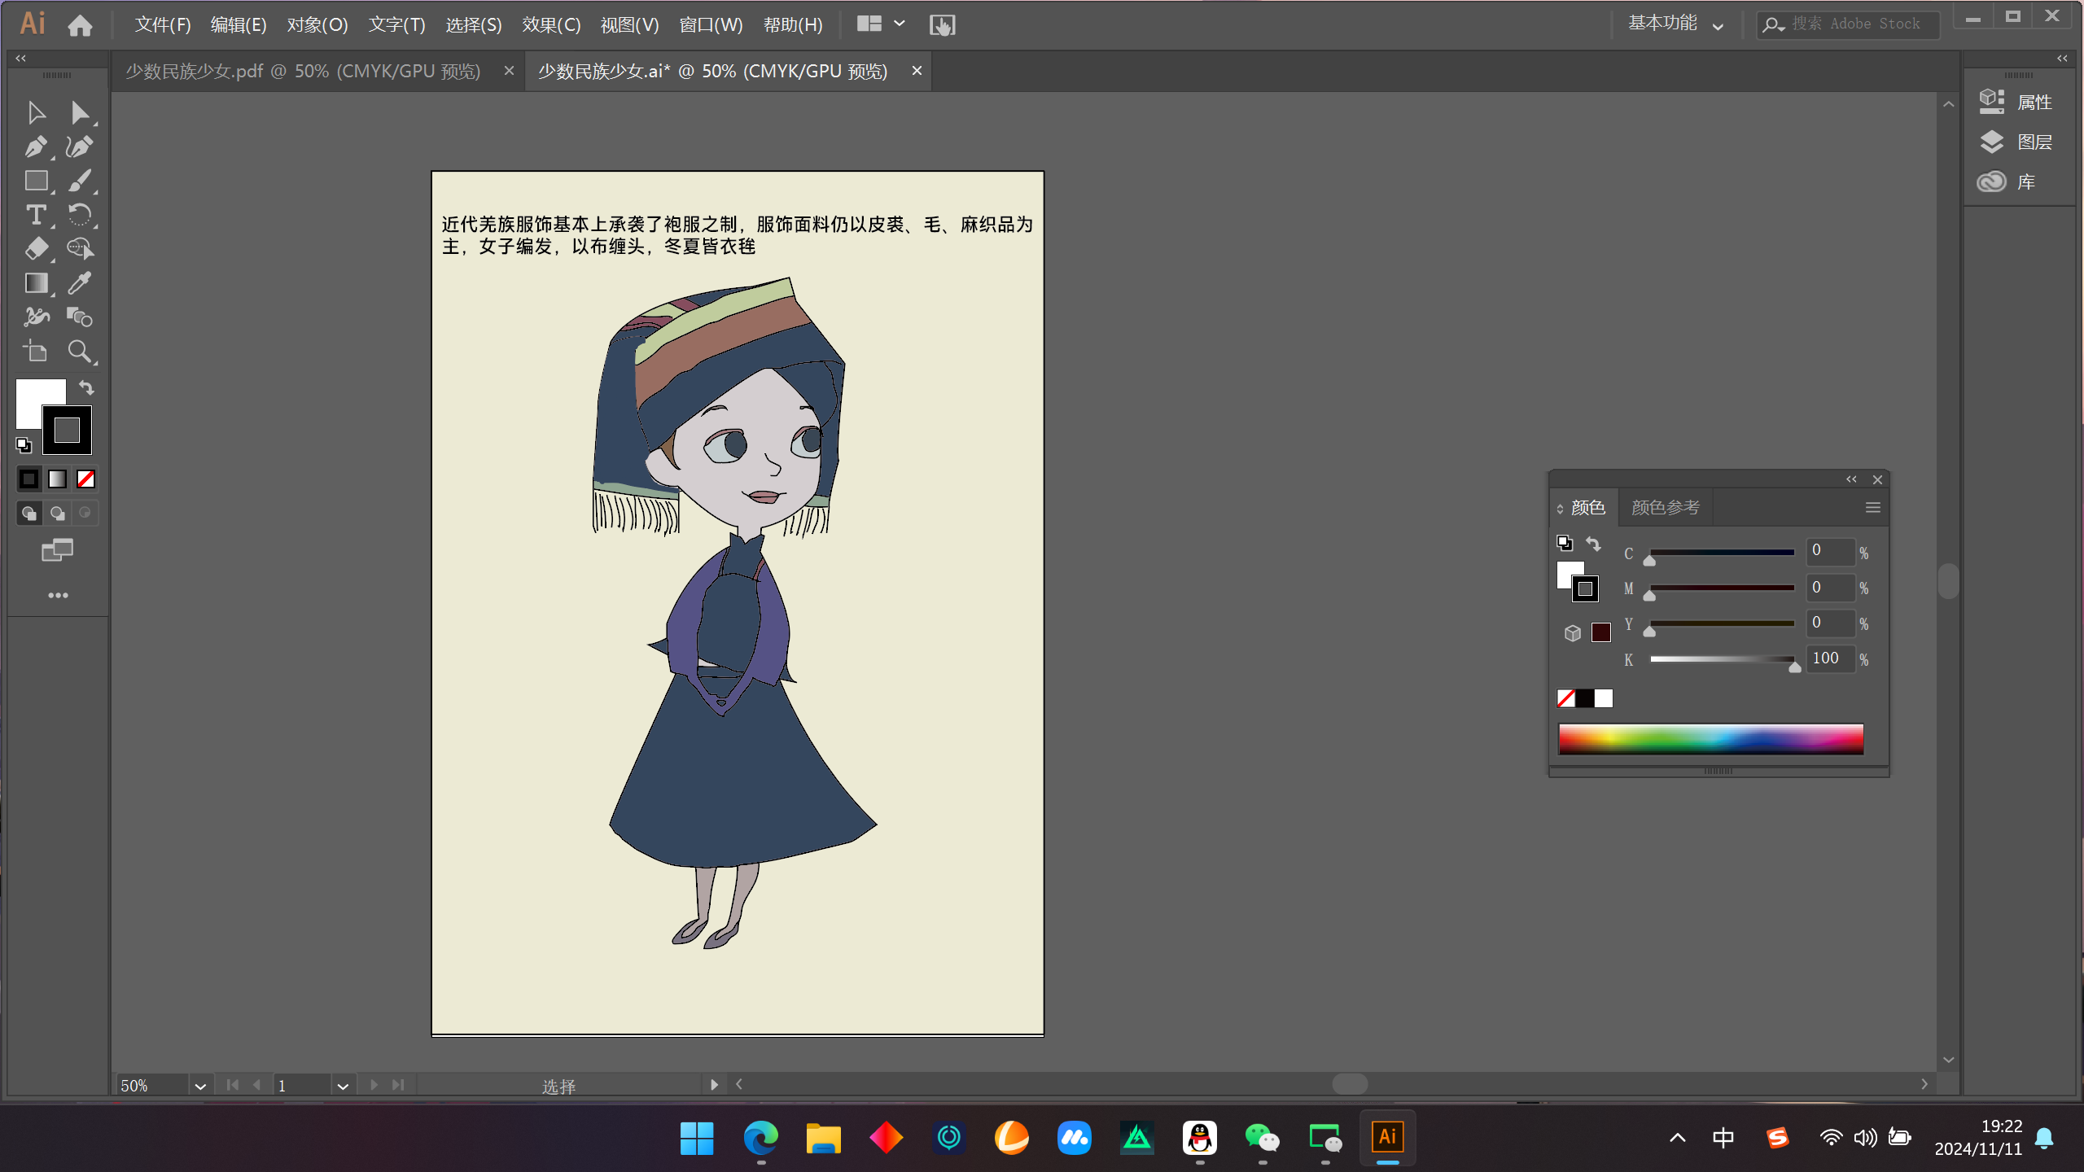Viewport: 2084px width, 1172px height.
Task: Go to the first artboard
Action: pos(233,1085)
